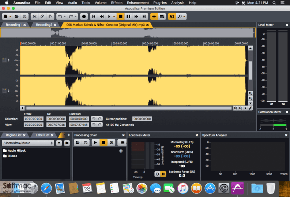Open the /Users/dmx/Music path dropdown

[x=28, y=143]
